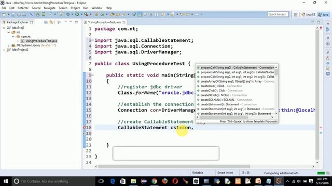Switch to the UsingProcedureTest.java editor tab
This screenshot has width=332, height=186.
tap(104, 22)
